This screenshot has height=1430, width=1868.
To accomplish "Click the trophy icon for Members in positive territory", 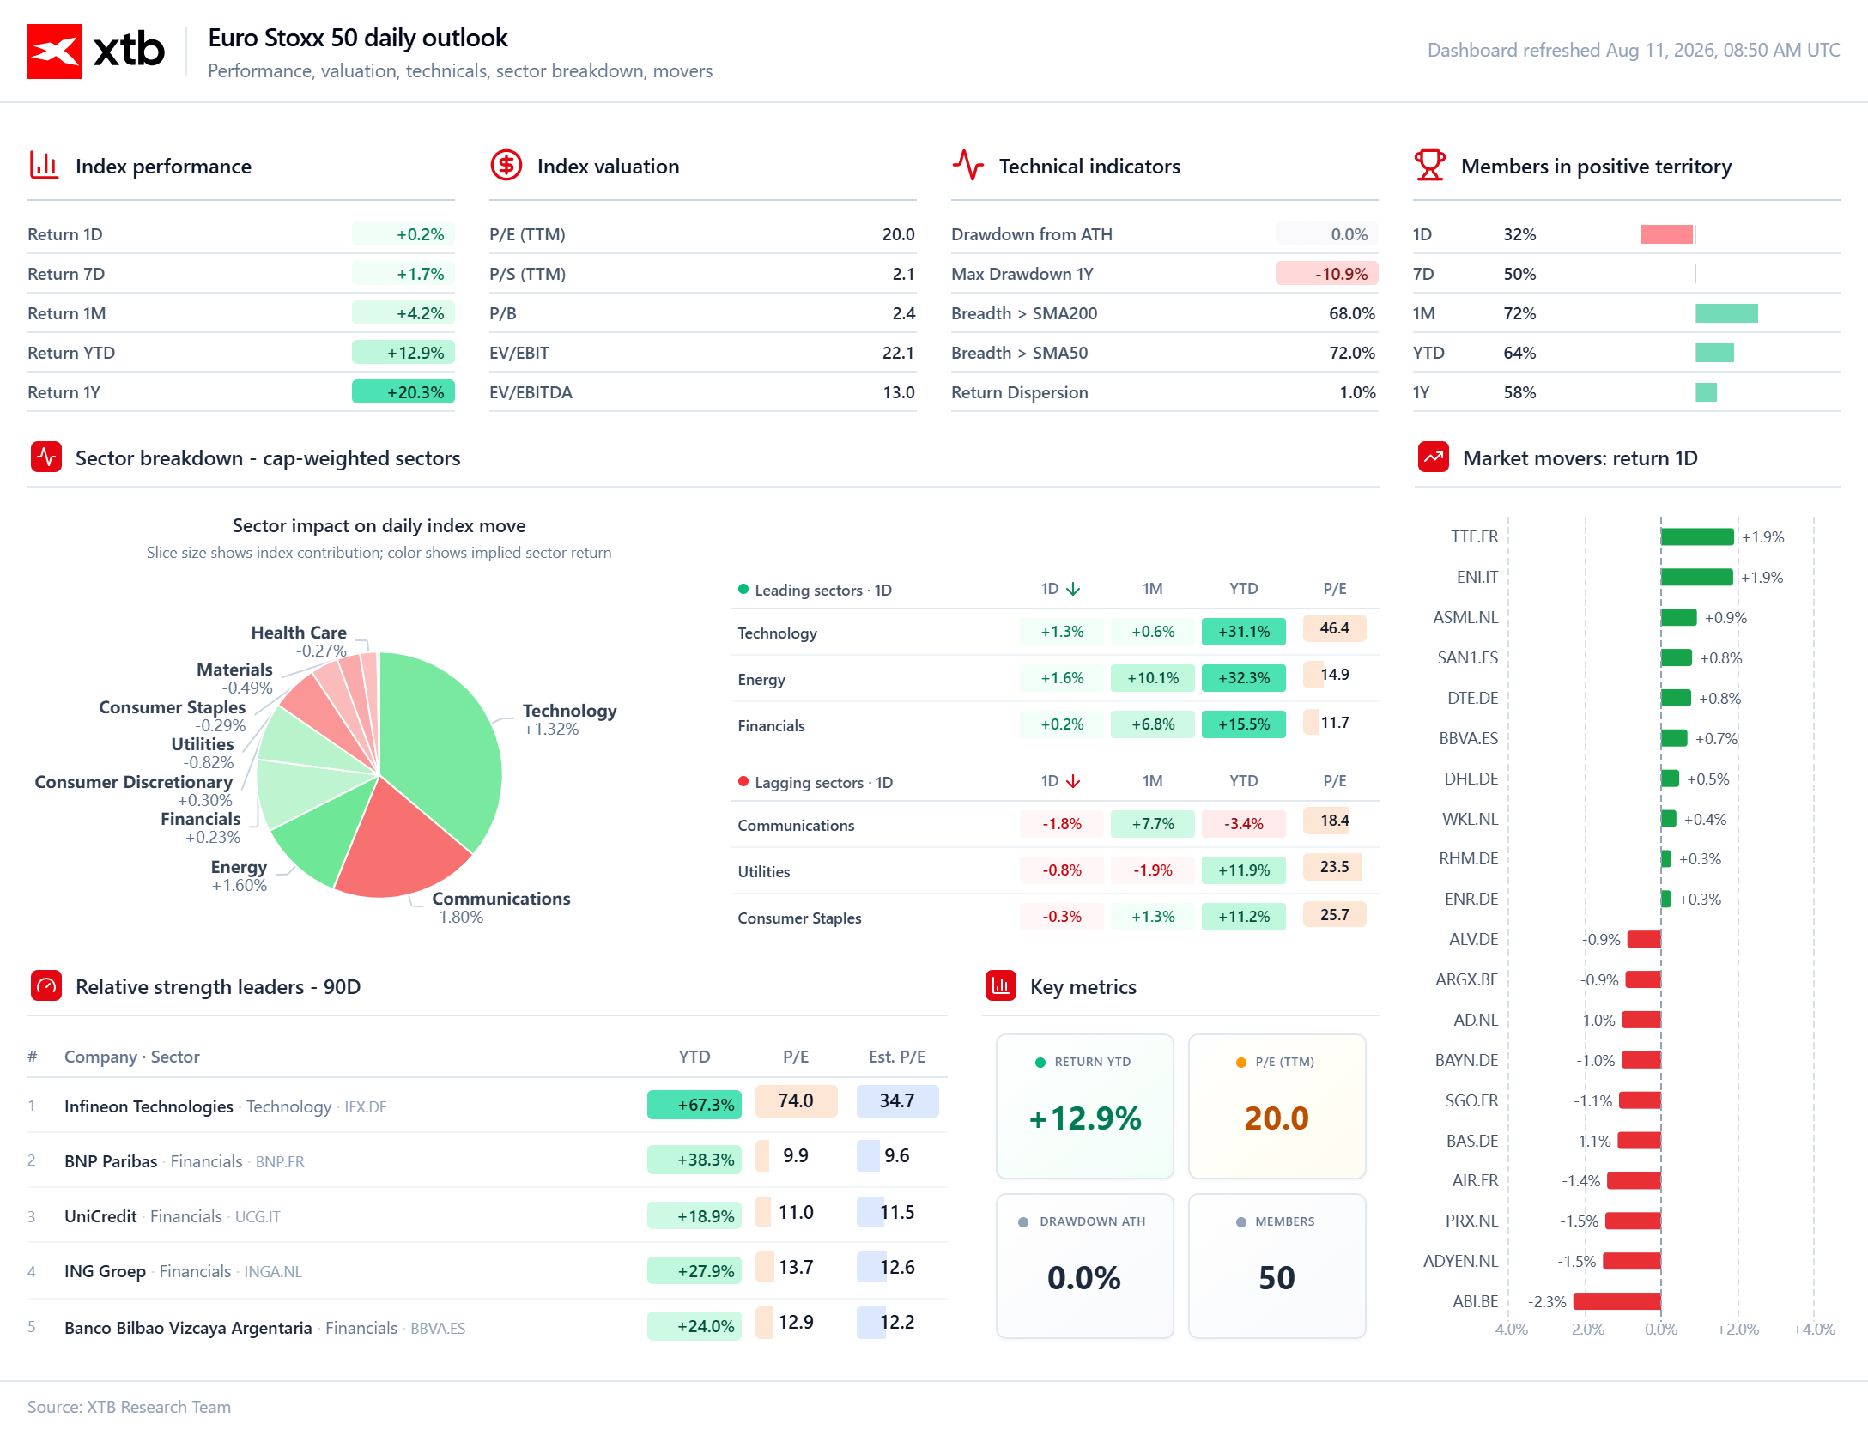I will [x=1430, y=166].
